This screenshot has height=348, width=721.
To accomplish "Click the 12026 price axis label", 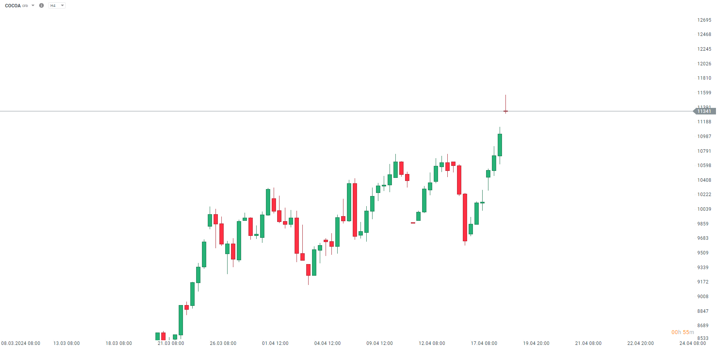I will pos(704,64).
